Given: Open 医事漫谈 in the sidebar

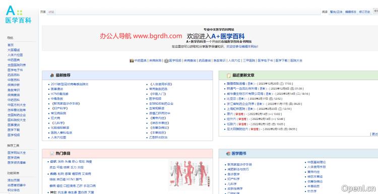Looking at the screenshot, I should click(x=14, y=125).
